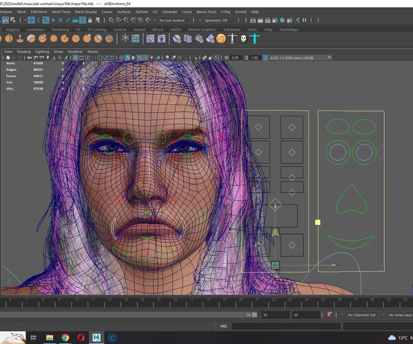Open Opera browser from the taskbar
The image size is (413, 344).
tap(81, 337)
